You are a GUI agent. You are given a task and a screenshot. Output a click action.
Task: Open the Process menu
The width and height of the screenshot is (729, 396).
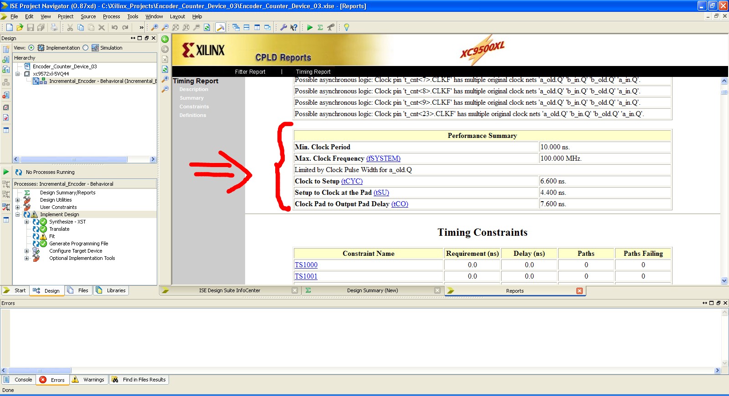[111, 16]
